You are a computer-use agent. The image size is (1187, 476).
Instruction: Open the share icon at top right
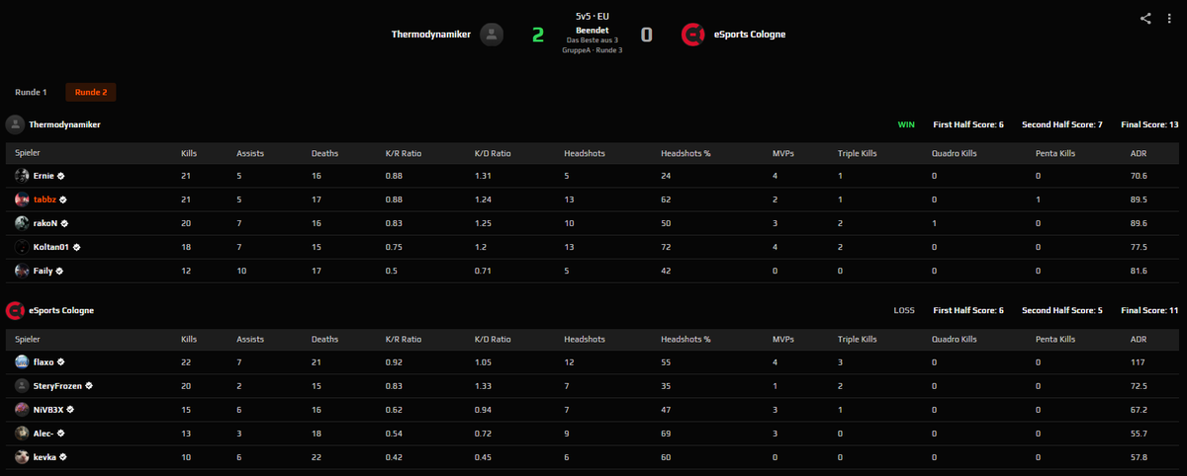click(1145, 18)
